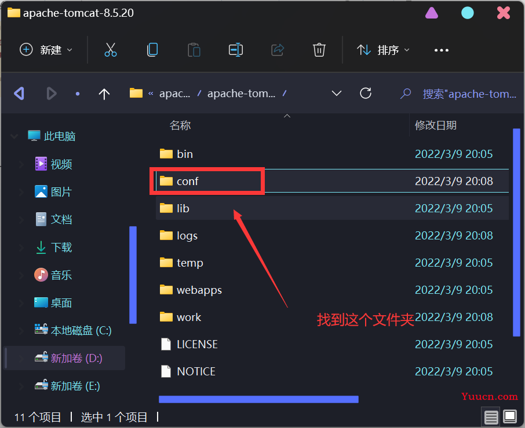Click the Copy icon in toolbar

[x=152, y=50]
